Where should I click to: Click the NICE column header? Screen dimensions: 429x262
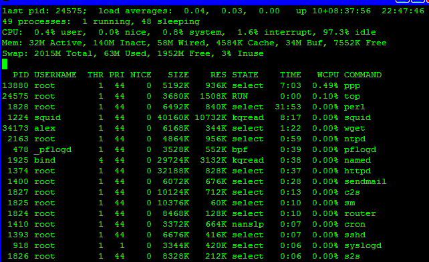pyautogui.click(x=140, y=75)
